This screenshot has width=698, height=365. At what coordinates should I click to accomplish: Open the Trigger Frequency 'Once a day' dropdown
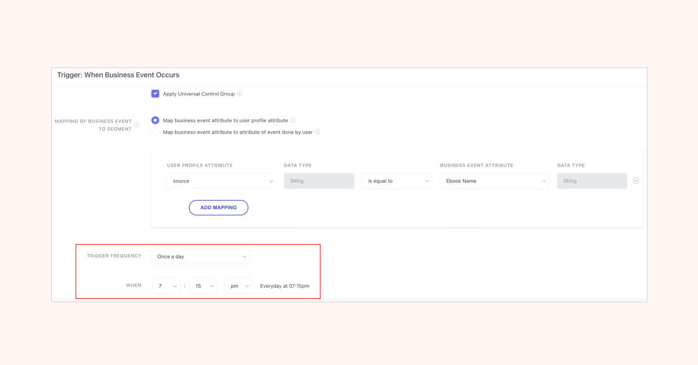200,256
